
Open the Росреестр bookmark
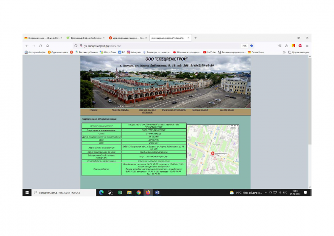87,52
